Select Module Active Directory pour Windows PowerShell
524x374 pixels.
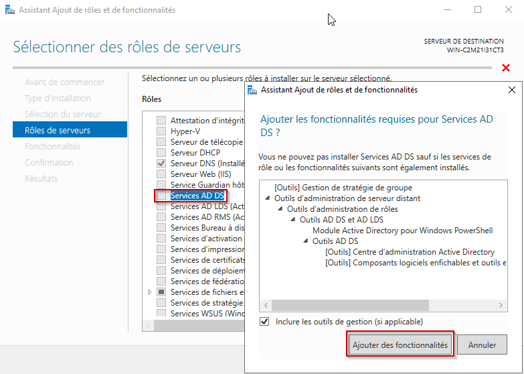click(403, 231)
